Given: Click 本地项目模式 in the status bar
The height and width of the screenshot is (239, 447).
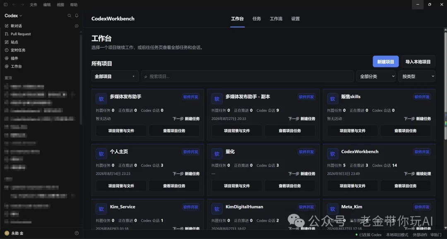Looking at the screenshot, I should pyautogui.click(x=397, y=235).
